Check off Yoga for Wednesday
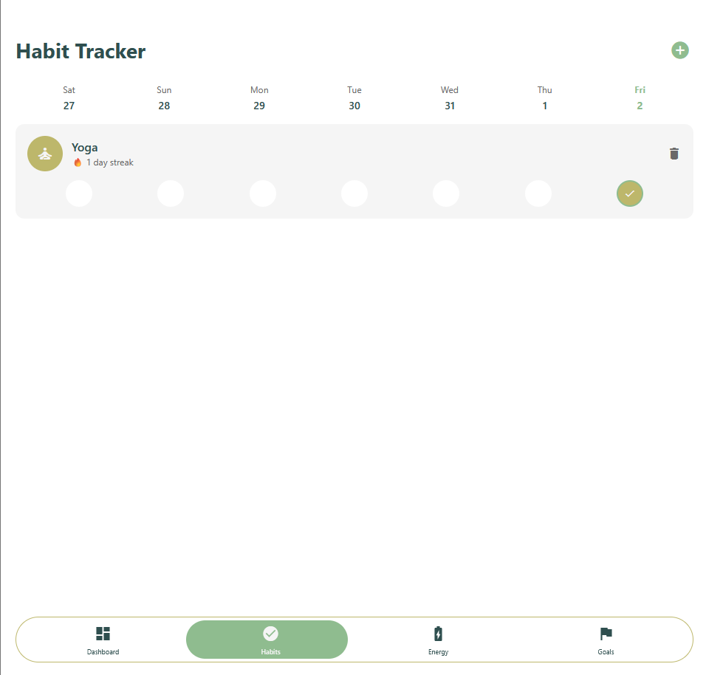The width and height of the screenshot is (706, 675). click(x=446, y=193)
